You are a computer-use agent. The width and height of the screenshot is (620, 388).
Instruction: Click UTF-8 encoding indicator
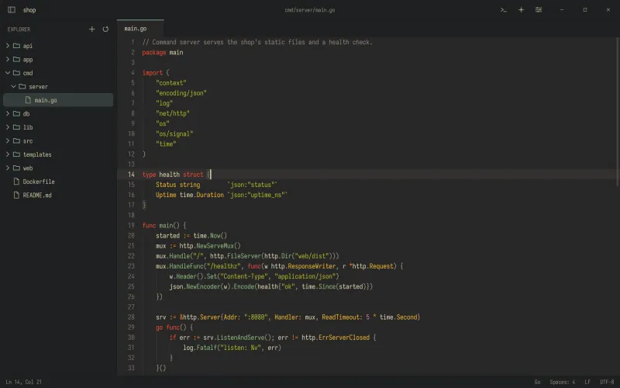coord(607,382)
